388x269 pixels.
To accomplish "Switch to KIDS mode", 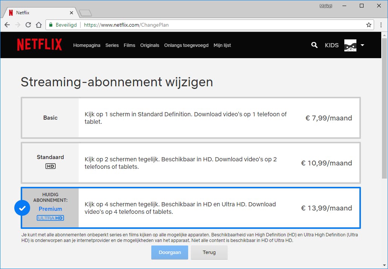I will coord(332,45).
